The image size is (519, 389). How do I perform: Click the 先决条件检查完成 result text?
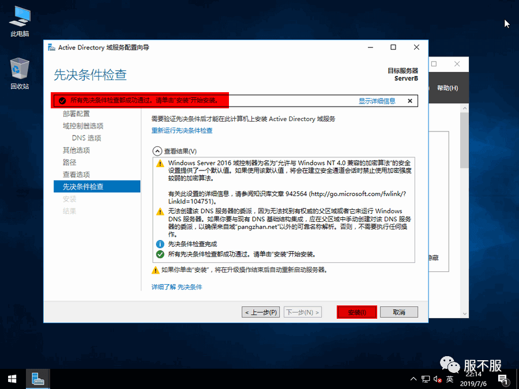(x=193, y=244)
